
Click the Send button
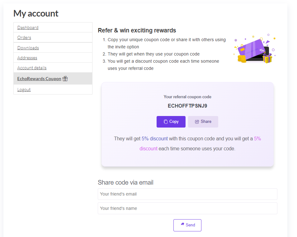coord(187,225)
